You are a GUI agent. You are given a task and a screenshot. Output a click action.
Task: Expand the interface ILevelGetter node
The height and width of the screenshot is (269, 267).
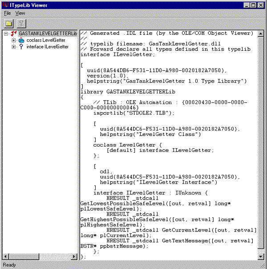(13, 47)
